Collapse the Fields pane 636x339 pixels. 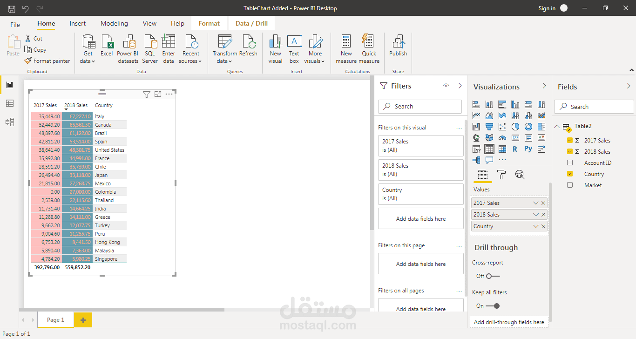[629, 86]
